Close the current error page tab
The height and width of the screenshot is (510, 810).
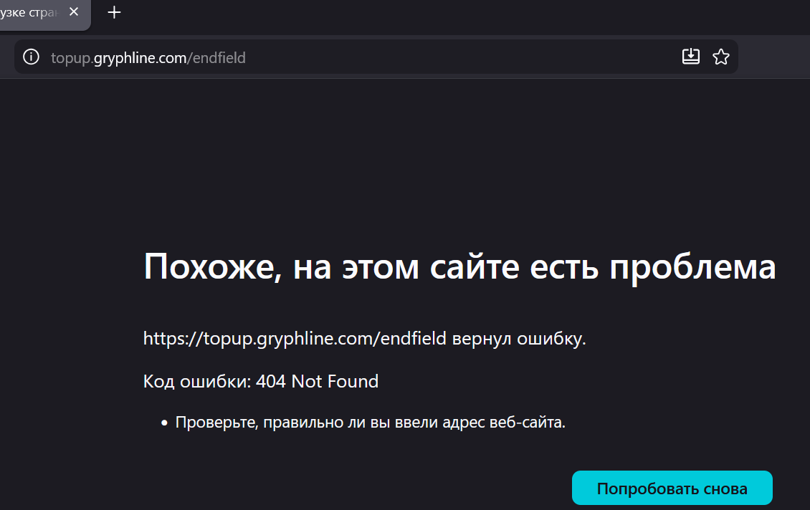(74, 13)
